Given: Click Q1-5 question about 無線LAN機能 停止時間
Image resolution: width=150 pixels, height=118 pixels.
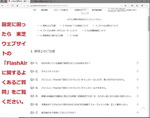Looking at the screenshot, I should (x=86, y=96).
